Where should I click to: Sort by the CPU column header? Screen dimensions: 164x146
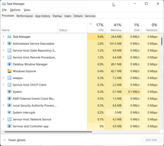(x=96, y=28)
